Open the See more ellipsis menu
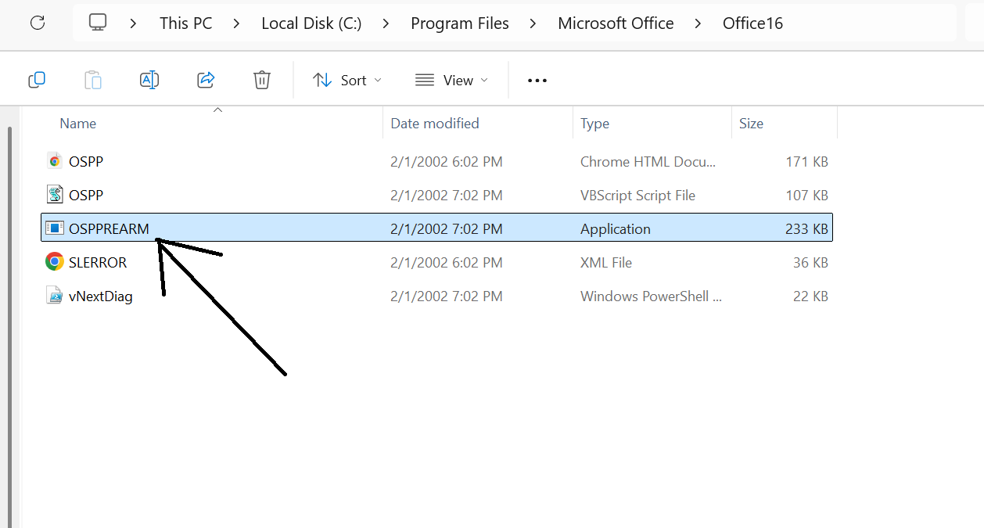 coord(537,79)
